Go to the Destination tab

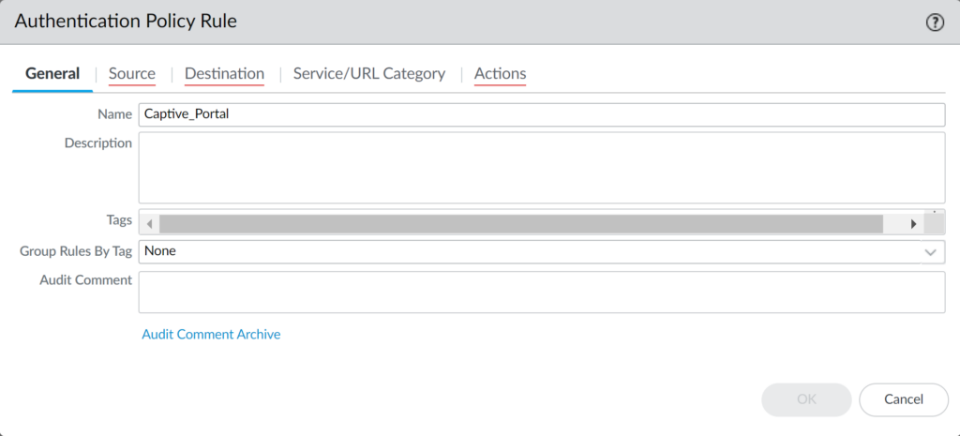224,73
